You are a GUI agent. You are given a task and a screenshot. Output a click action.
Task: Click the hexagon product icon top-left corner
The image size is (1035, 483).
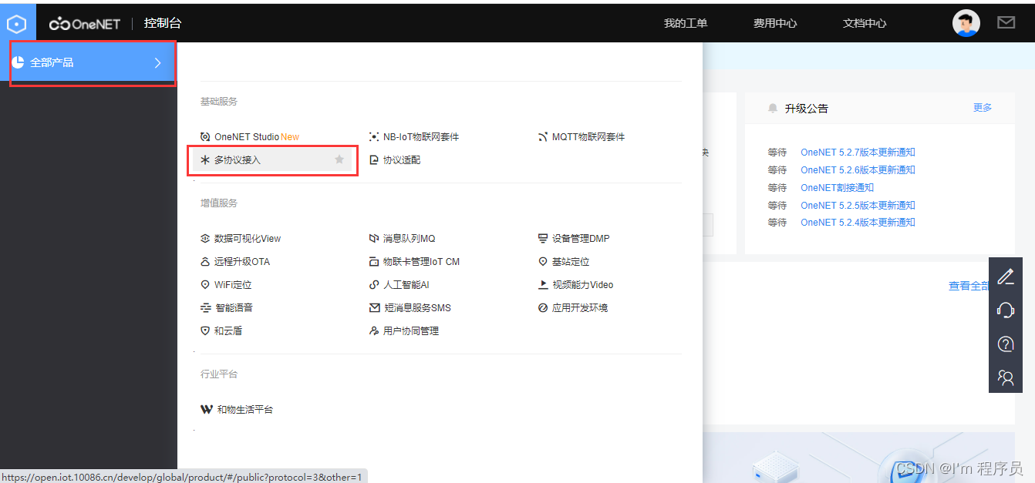coord(16,22)
